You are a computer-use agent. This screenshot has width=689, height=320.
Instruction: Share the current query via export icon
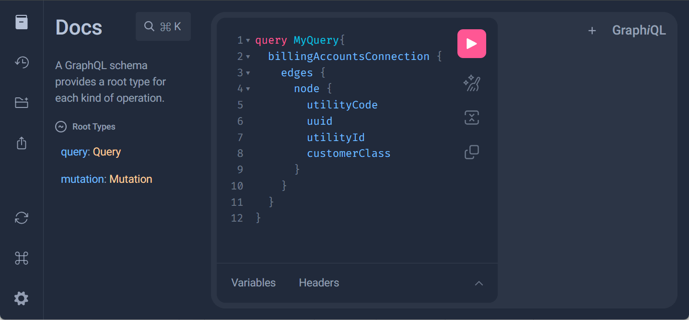tap(21, 143)
